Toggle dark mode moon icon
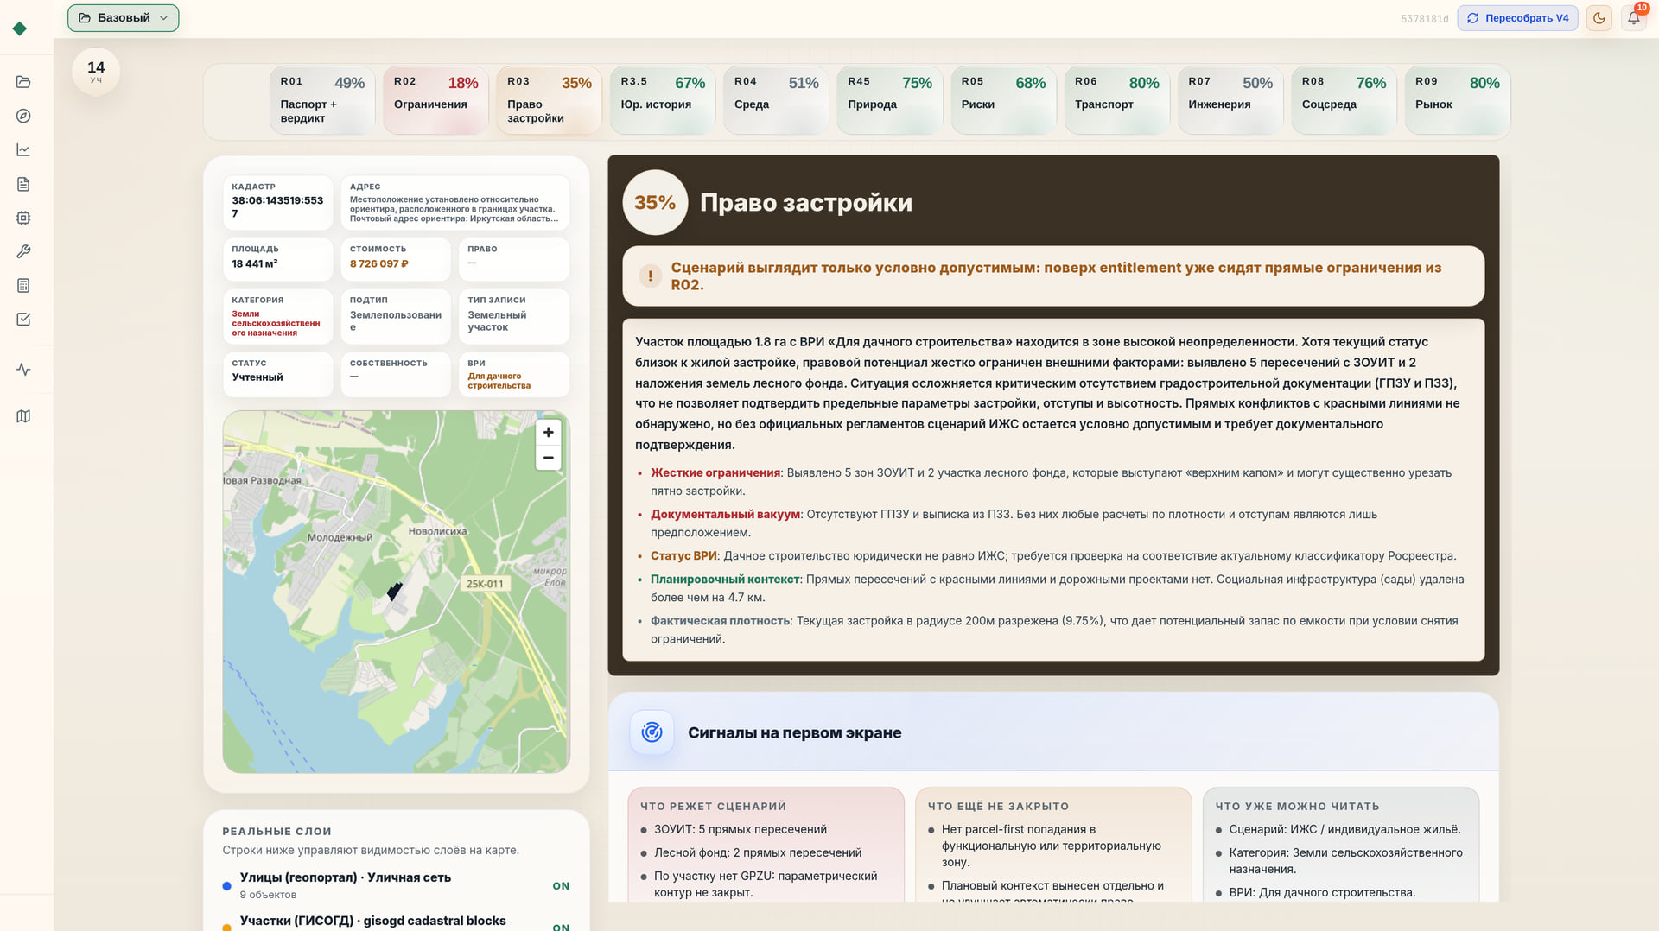 click(x=1599, y=18)
